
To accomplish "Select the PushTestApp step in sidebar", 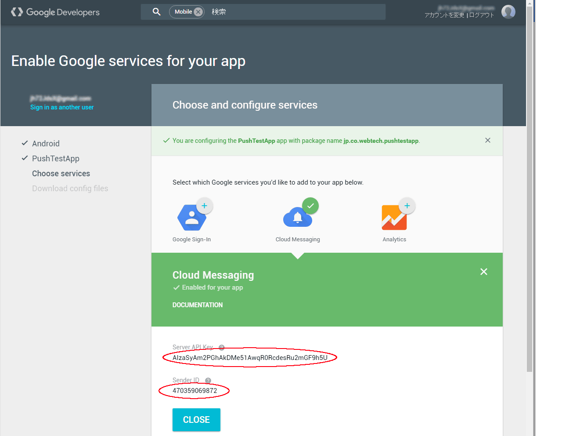I will coord(56,158).
